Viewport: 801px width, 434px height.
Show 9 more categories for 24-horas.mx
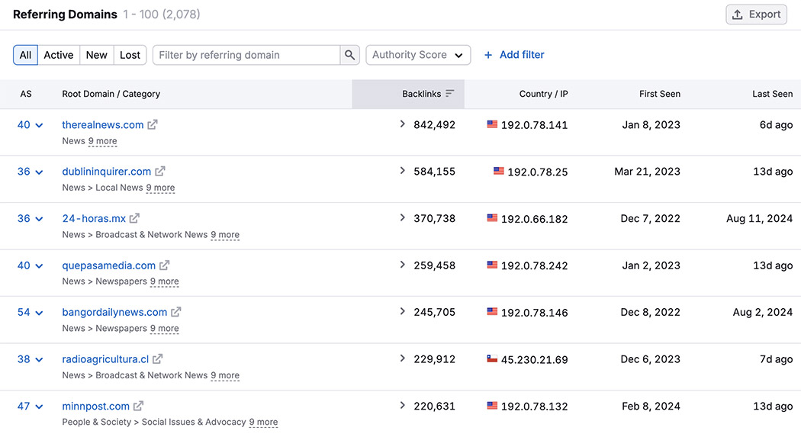click(225, 235)
